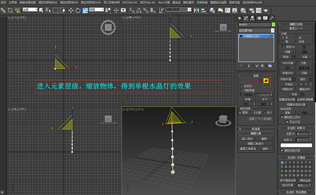Click the Mirror tool icon

[196, 10]
